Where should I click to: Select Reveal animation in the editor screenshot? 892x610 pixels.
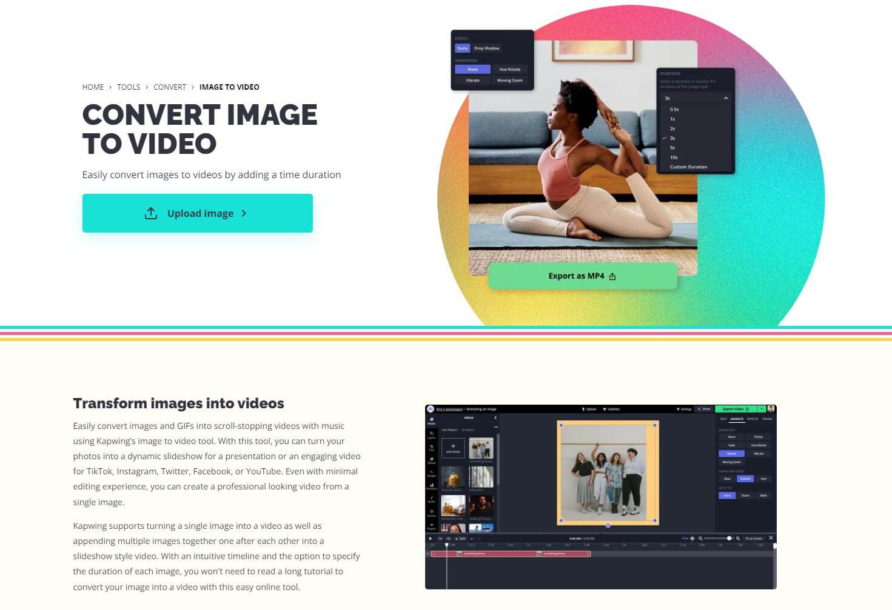pos(731,454)
